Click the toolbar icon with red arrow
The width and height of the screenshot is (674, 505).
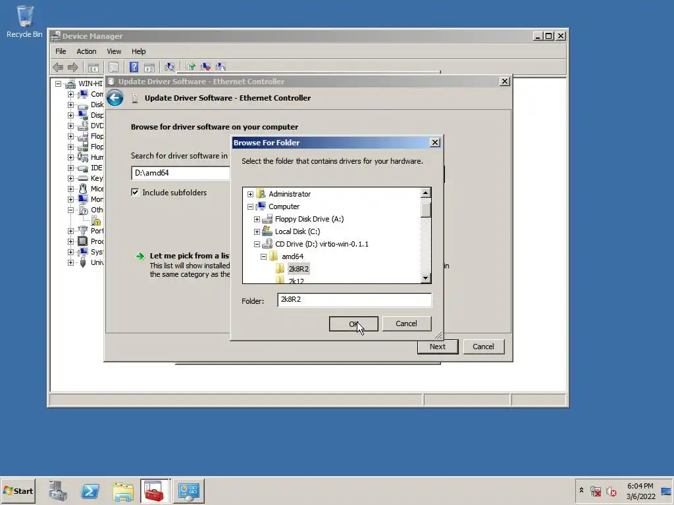(x=205, y=66)
